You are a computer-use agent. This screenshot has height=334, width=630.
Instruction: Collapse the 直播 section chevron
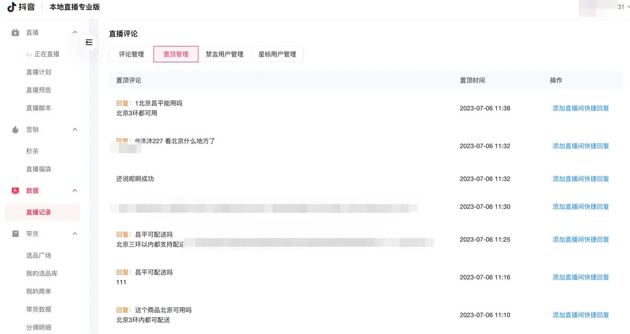tap(75, 33)
